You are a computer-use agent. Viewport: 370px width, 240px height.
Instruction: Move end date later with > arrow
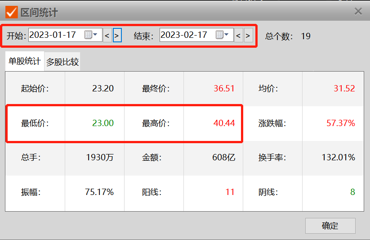click(x=248, y=35)
